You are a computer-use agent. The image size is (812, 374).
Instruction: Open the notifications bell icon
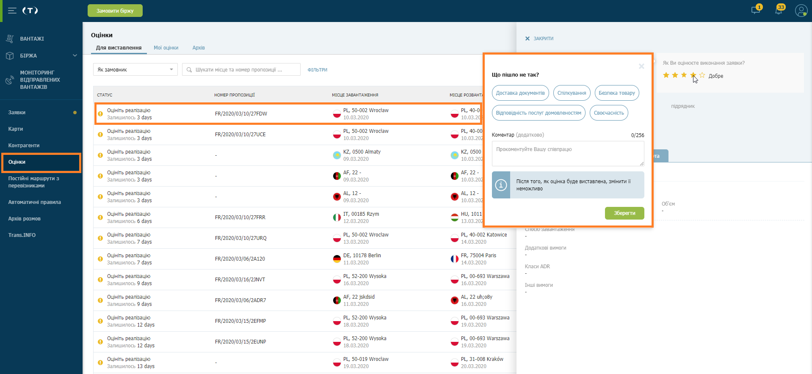coord(779,10)
